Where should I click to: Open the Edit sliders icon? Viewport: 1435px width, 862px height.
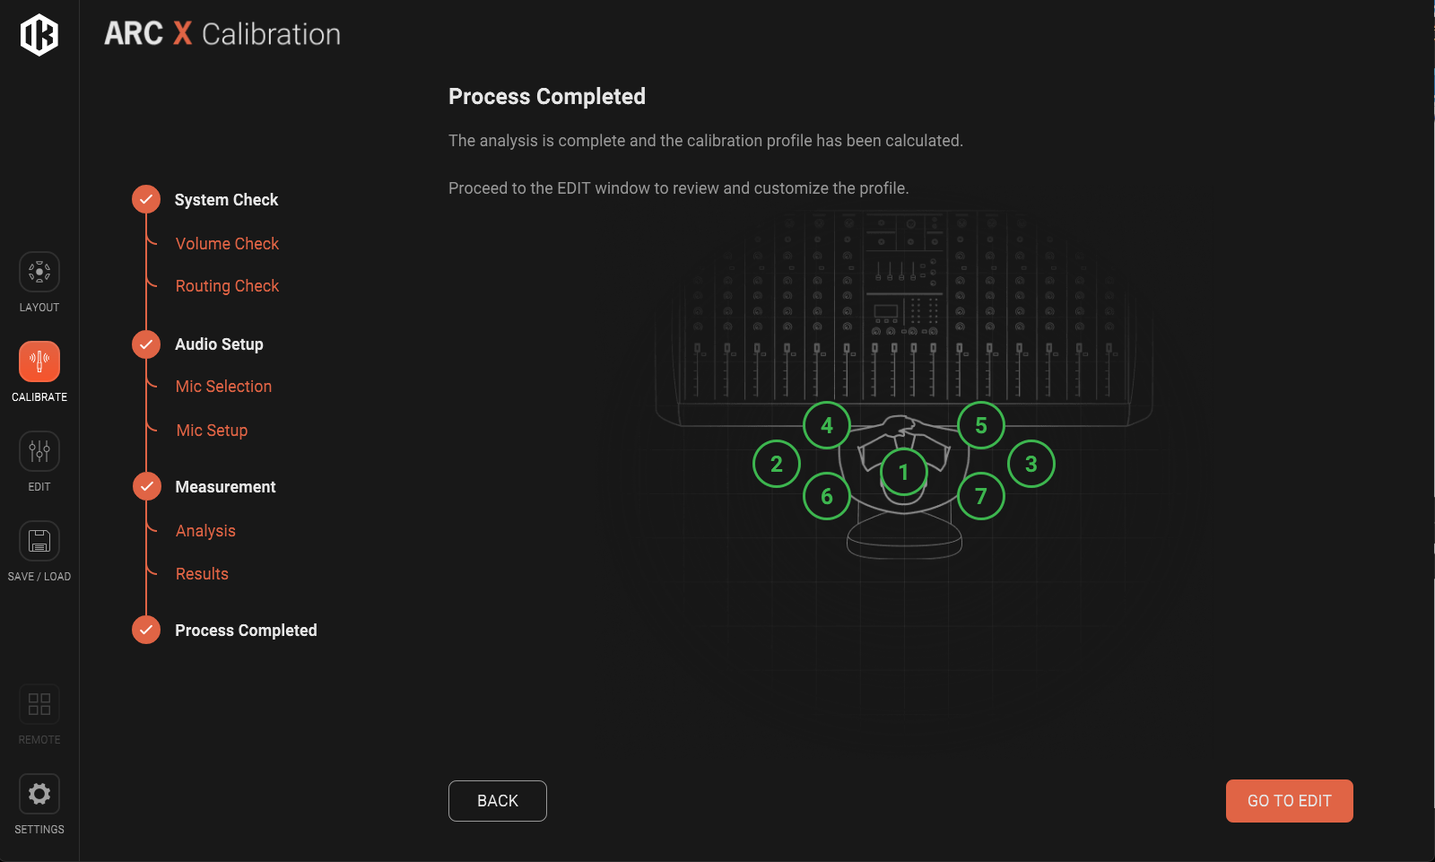tap(39, 451)
